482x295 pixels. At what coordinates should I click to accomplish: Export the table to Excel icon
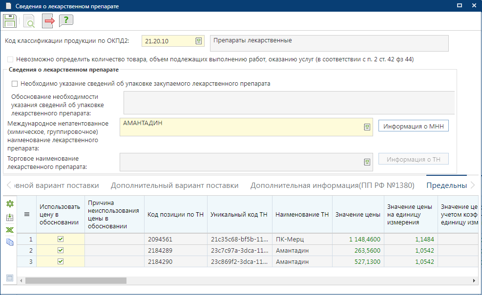(10, 230)
